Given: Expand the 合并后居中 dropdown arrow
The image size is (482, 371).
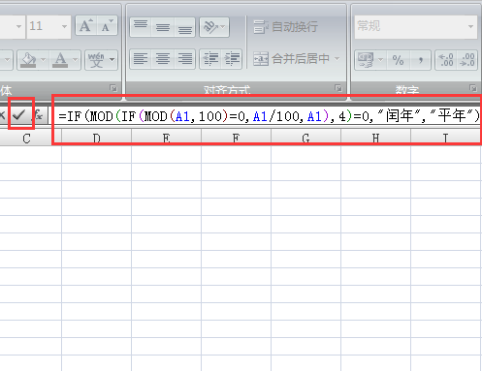Looking at the screenshot, I should [337, 59].
